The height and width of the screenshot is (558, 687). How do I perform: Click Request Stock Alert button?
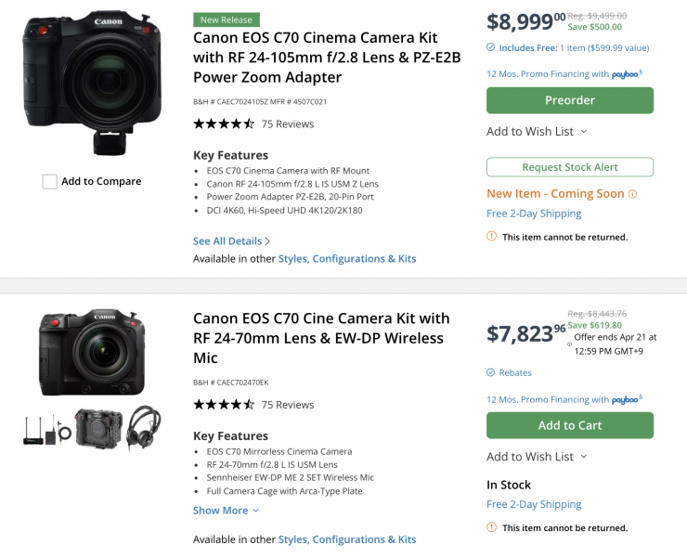pos(569,167)
